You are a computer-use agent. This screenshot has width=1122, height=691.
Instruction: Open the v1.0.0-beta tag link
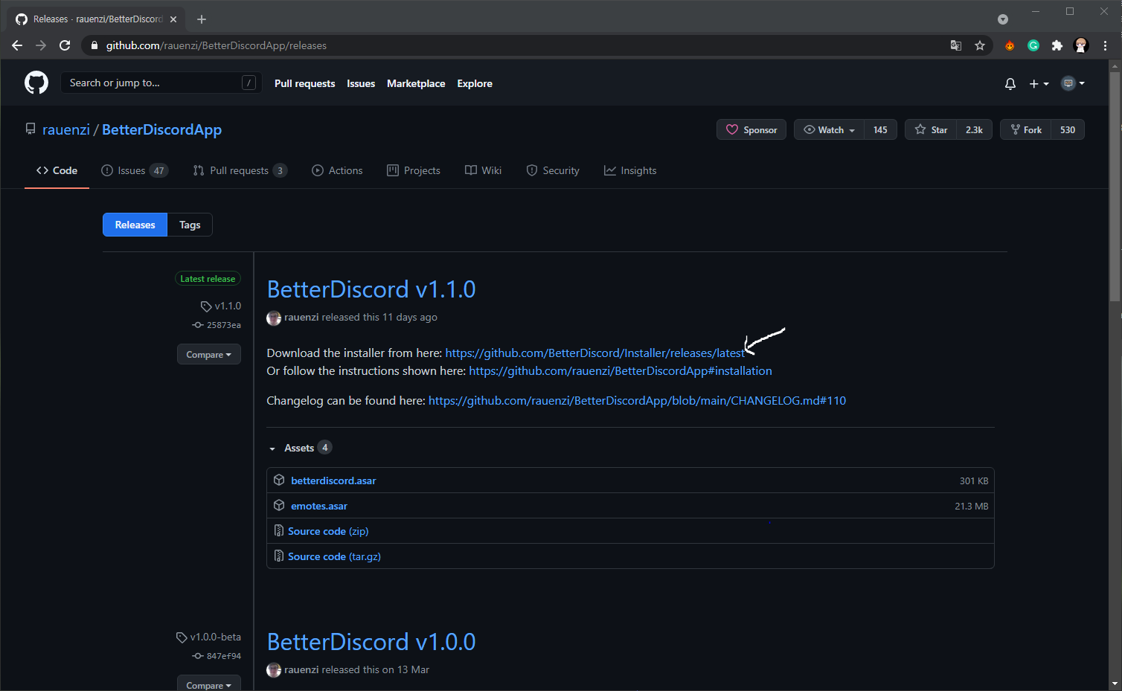point(209,637)
